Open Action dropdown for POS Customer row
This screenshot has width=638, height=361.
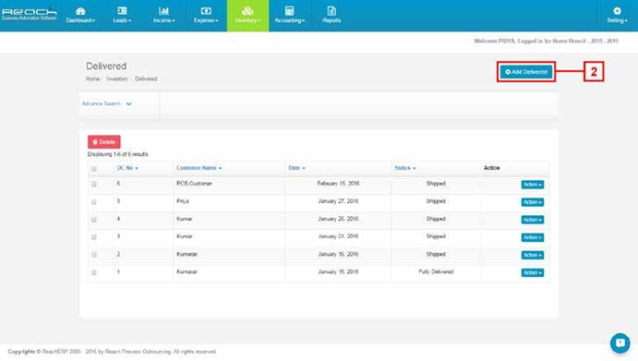[532, 185]
